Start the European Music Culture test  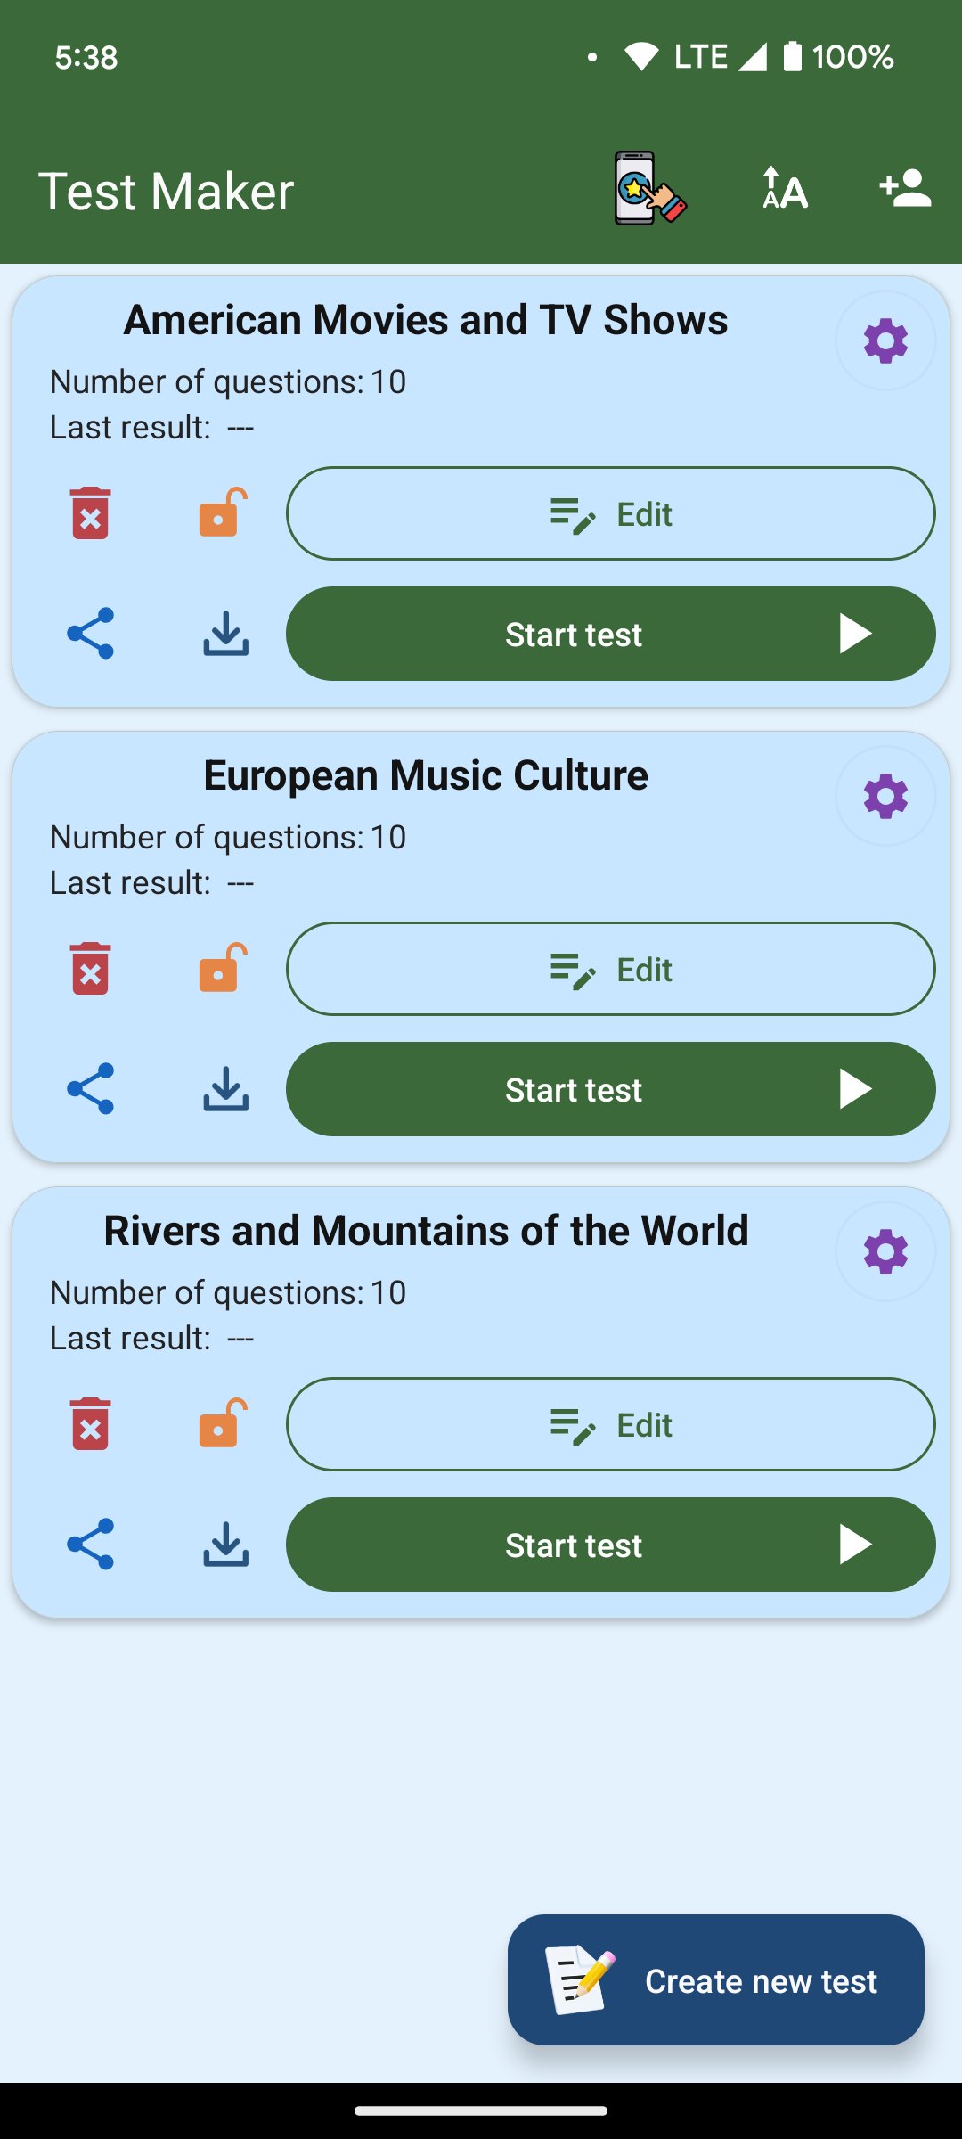point(610,1089)
